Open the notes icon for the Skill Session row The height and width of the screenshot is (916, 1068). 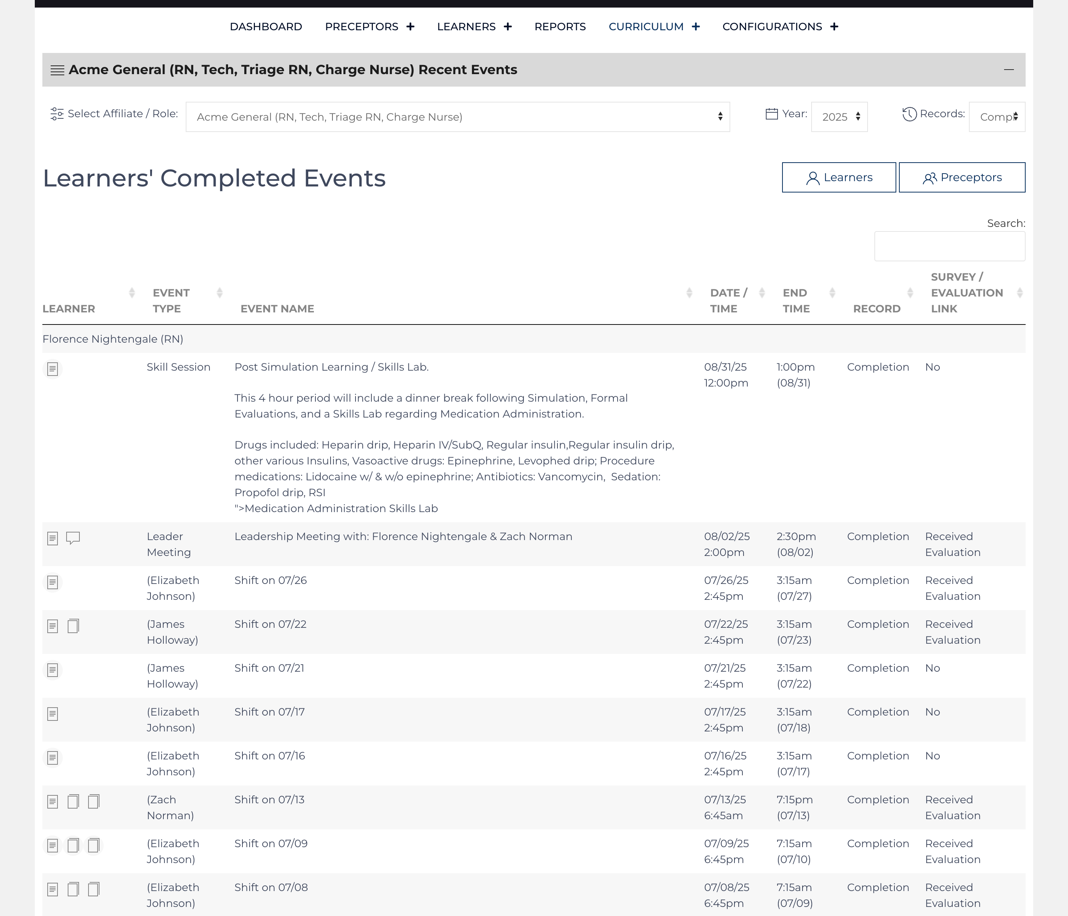click(53, 370)
